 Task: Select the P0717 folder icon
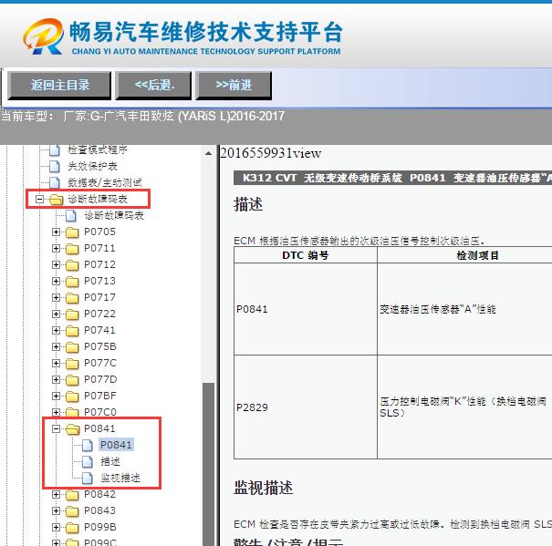pos(72,298)
